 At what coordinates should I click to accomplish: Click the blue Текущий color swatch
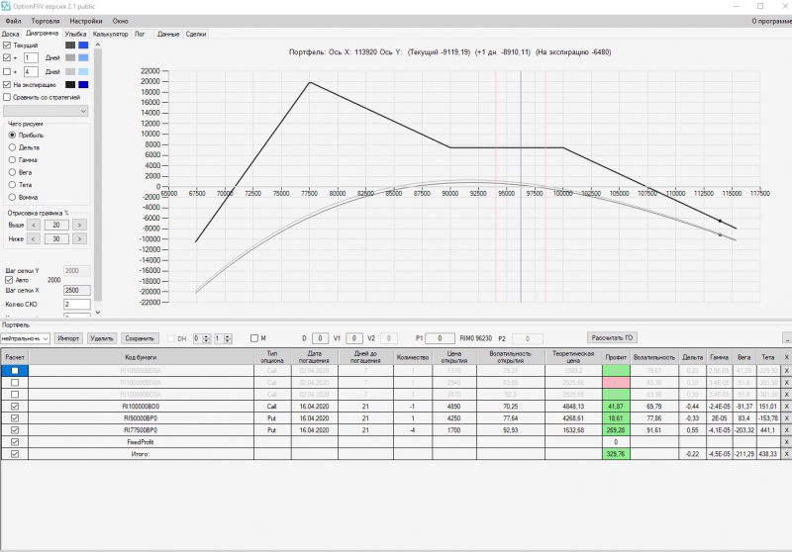(83, 45)
